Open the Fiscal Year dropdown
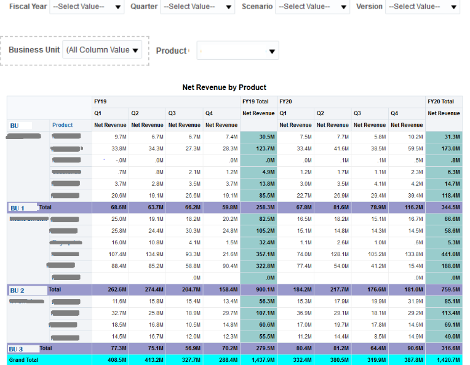Screen dimensions: 470x365 (87, 7)
